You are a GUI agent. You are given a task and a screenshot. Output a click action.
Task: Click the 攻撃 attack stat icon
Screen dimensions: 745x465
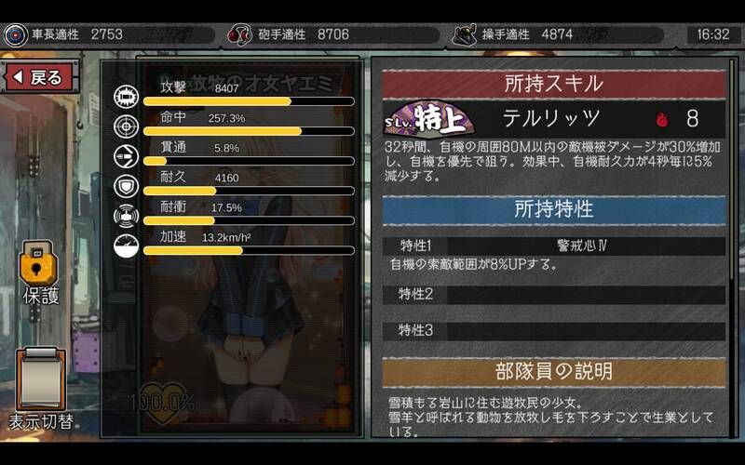(127, 97)
